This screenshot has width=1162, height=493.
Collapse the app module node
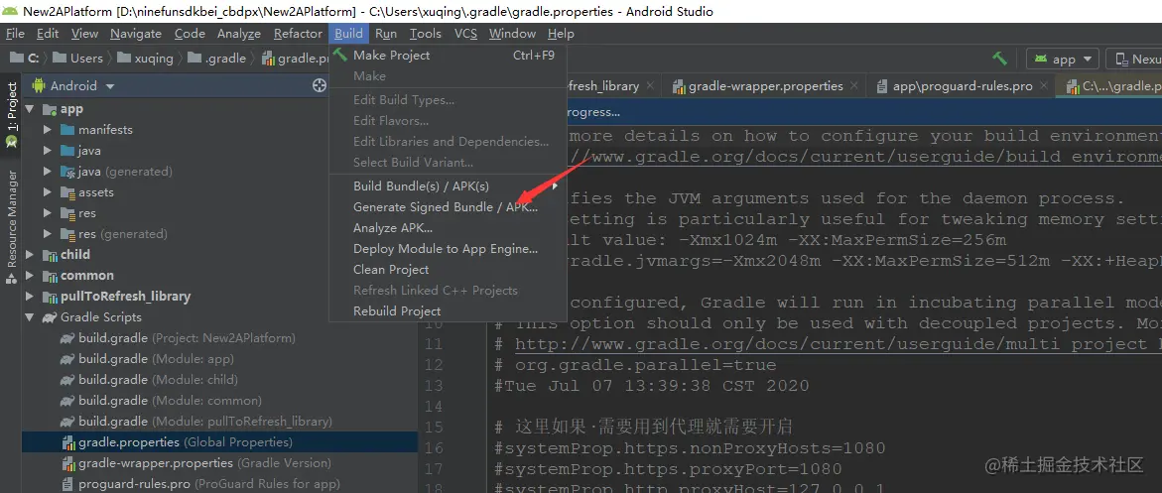pyautogui.click(x=30, y=109)
